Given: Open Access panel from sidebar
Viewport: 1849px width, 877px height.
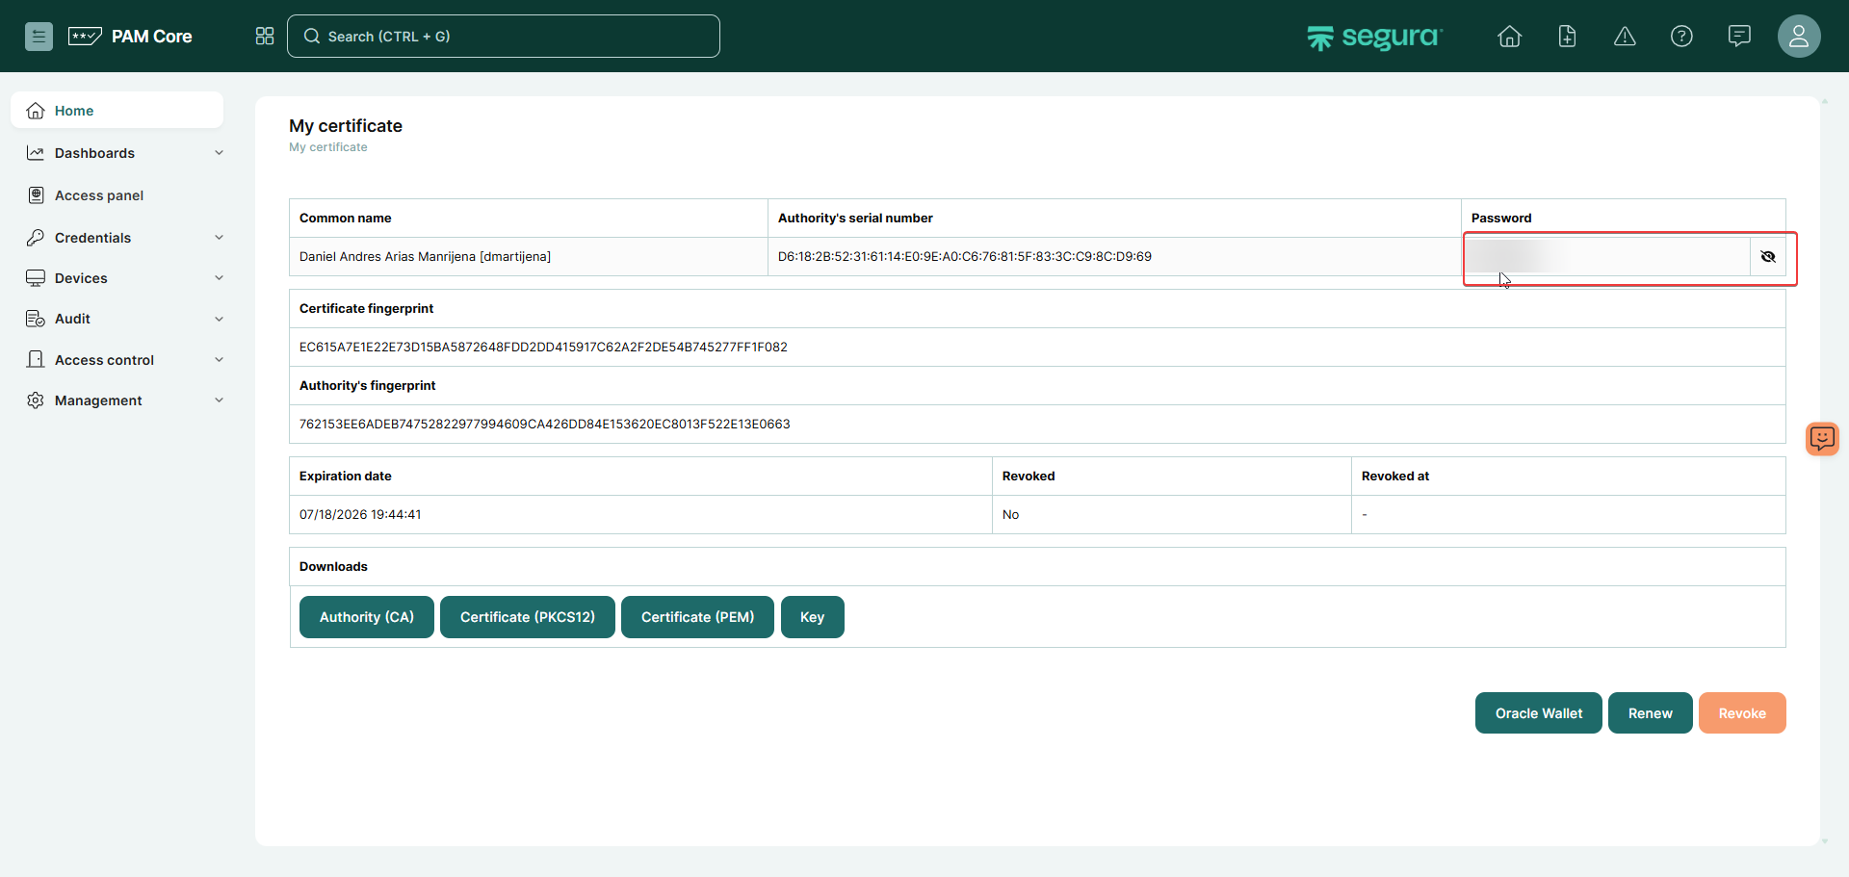Looking at the screenshot, I should coord(99,195).
